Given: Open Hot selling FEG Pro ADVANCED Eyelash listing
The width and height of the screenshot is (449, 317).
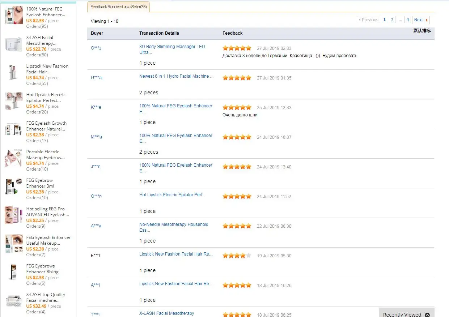Looking at the screenshot, I should (x=47, y=212).
